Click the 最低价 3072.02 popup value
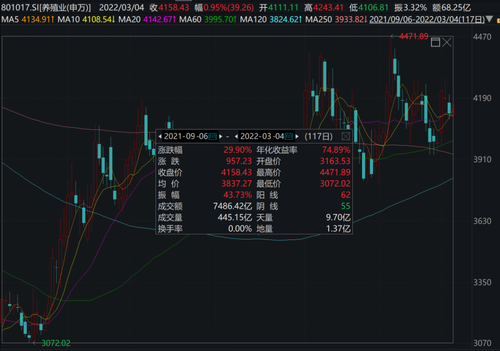The image size is (500, 351). click(335, 184)
